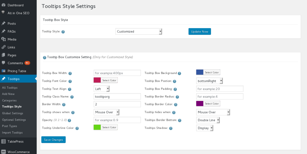This screenshot has width=307, height=154.
Task: Click the TablePress sidebar icon
Action: coord(3,141)
